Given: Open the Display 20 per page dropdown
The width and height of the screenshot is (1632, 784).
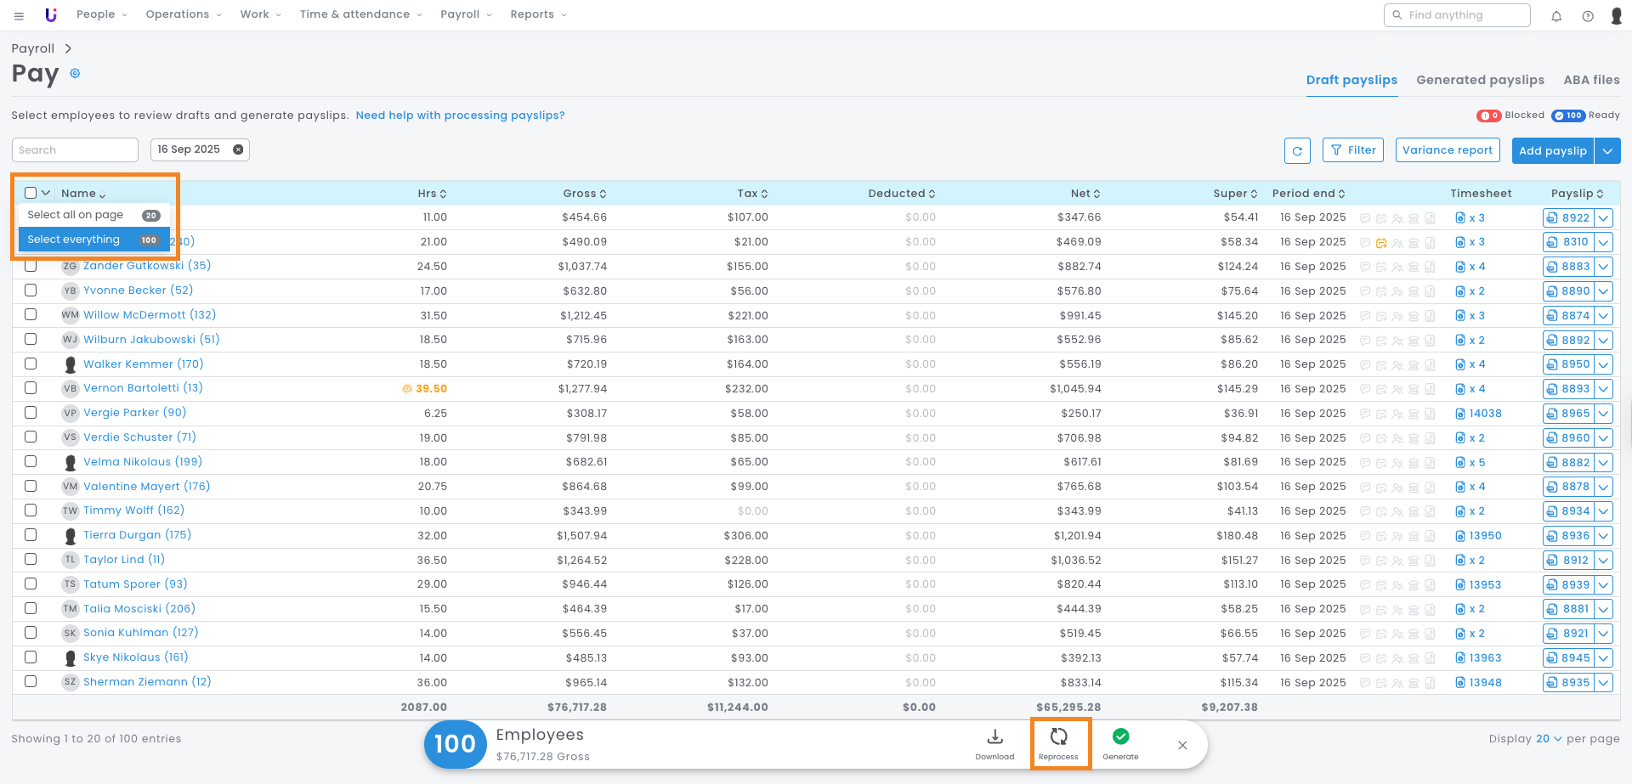Looking at the screenshot, I should [x=1548, y=739].
